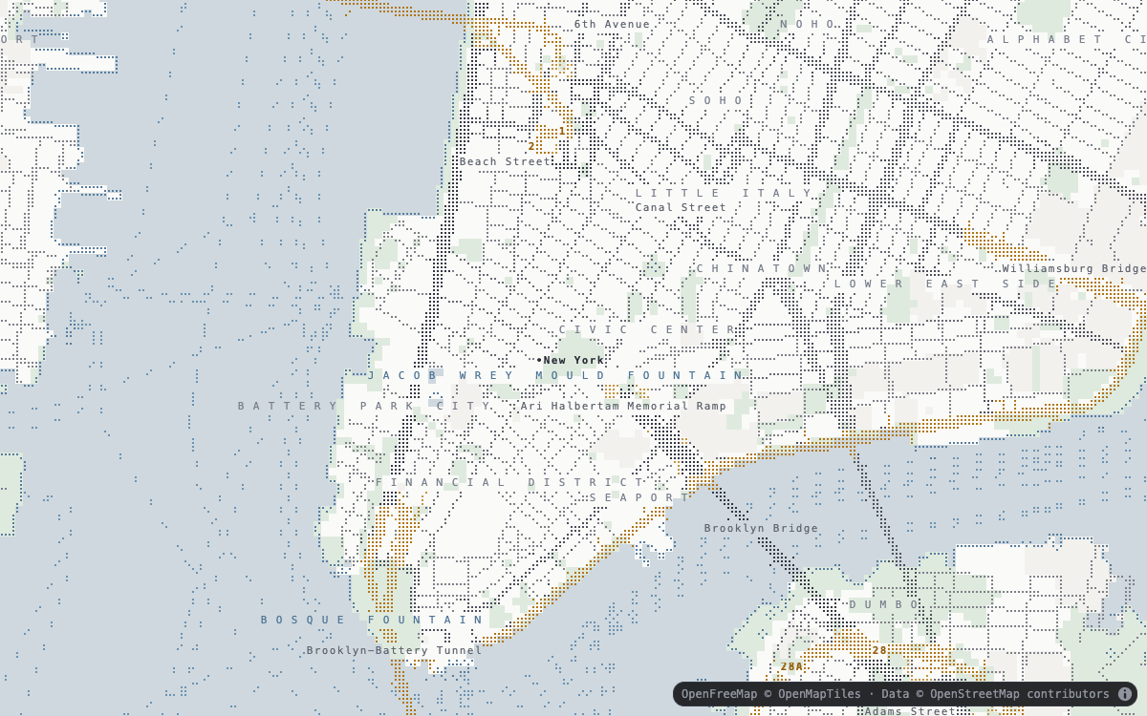This screenshot has height=716, width=1147.
Task: Select the Brooklyn Bridge label
Action: (x=761, y=528)
